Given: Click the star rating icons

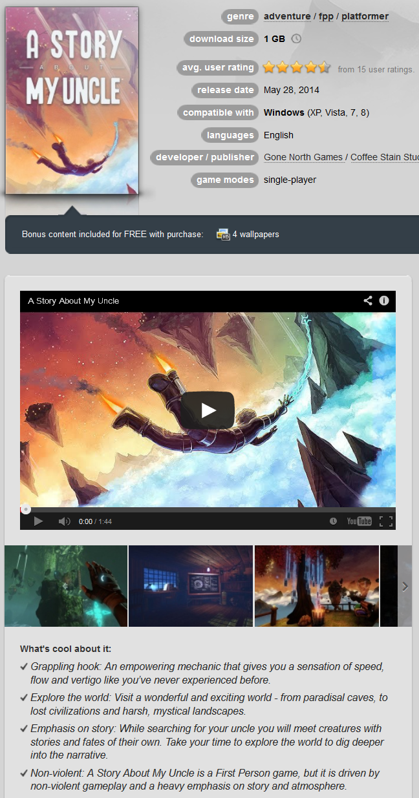Looking at the screenshot, I should [x=296, y=67].
